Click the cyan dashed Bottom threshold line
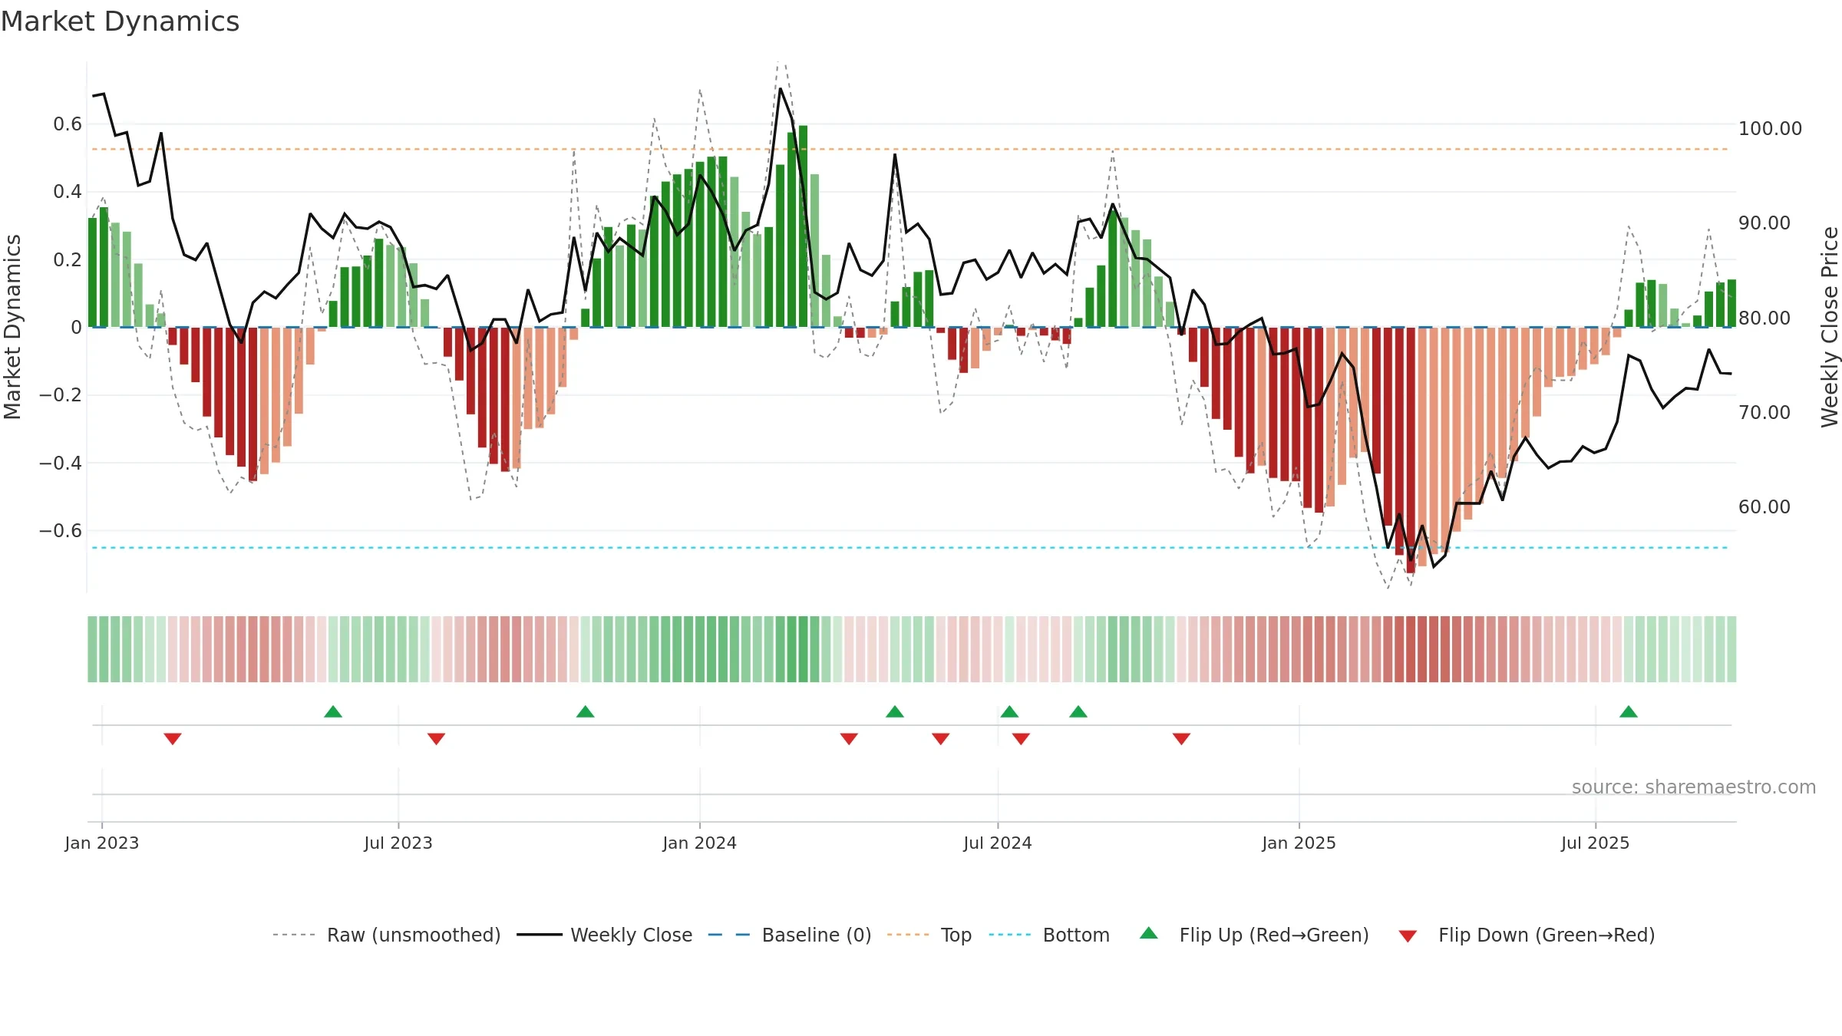This screenshot has width=1842, height=1036. pos(911,548)
